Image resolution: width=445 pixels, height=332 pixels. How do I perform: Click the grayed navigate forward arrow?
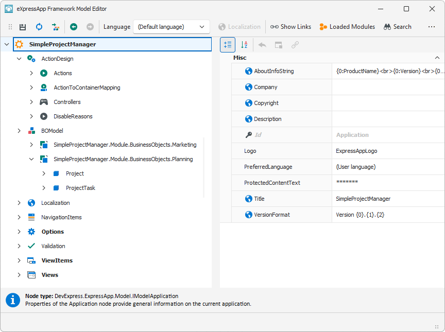point(90,27)
